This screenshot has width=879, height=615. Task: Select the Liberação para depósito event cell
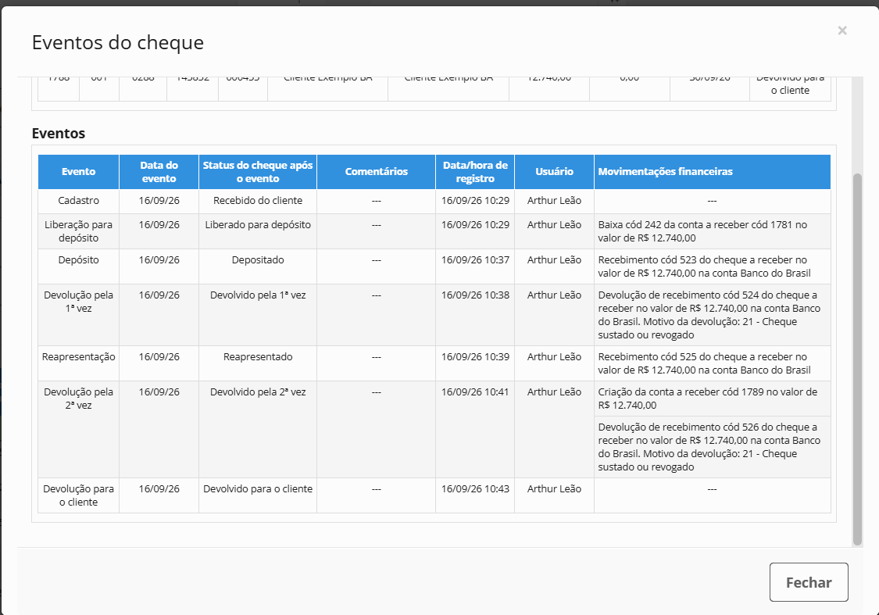78,231
